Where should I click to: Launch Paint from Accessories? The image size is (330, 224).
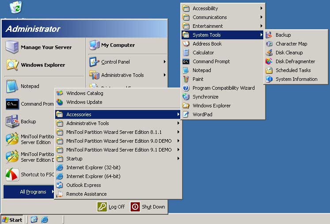coord(223,79)
